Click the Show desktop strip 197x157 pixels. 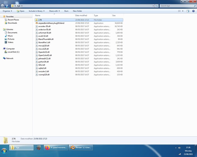196,151
